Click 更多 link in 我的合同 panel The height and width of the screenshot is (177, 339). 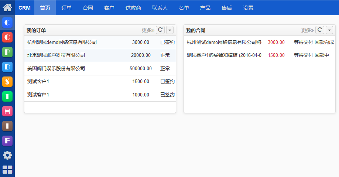[x=307, y=30]
